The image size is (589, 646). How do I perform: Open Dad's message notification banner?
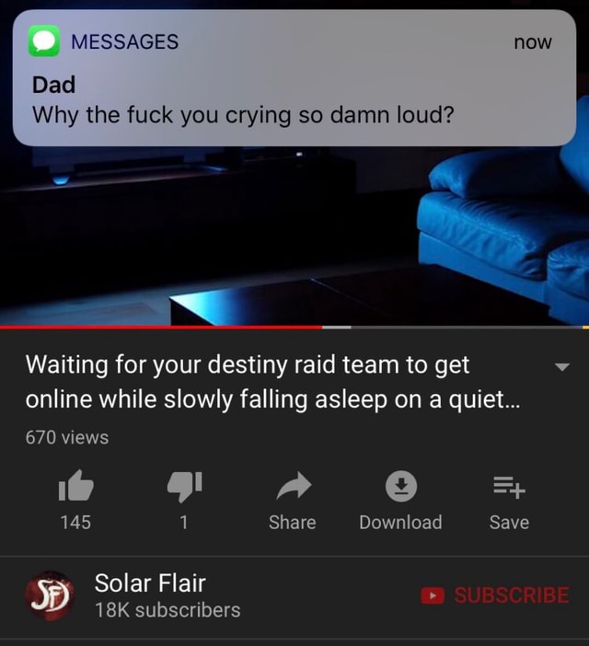click(294, 78)
